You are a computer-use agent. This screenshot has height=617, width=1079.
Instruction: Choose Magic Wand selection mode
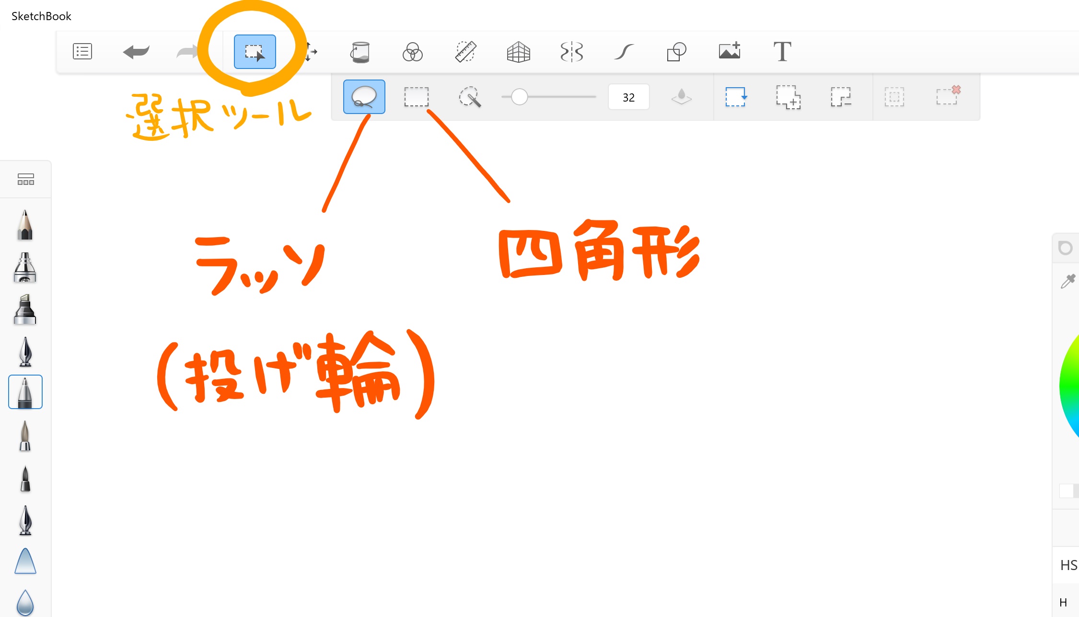point(469,97)
